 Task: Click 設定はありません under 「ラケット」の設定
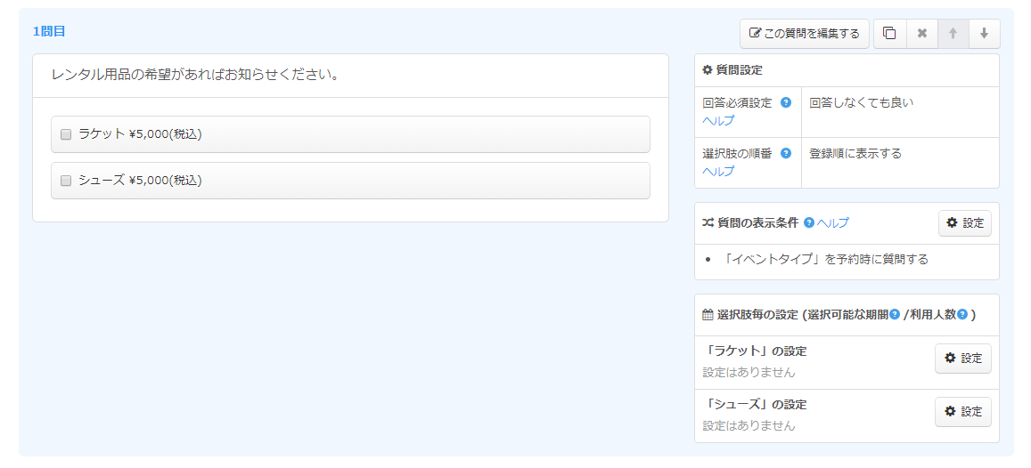(749, 372)
